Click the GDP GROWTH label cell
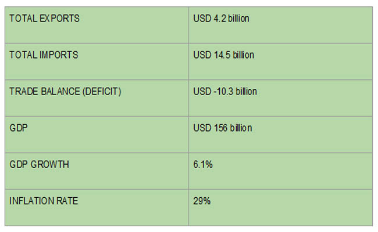The width and height of the screenshot is (378, 232). pos(97,171)
